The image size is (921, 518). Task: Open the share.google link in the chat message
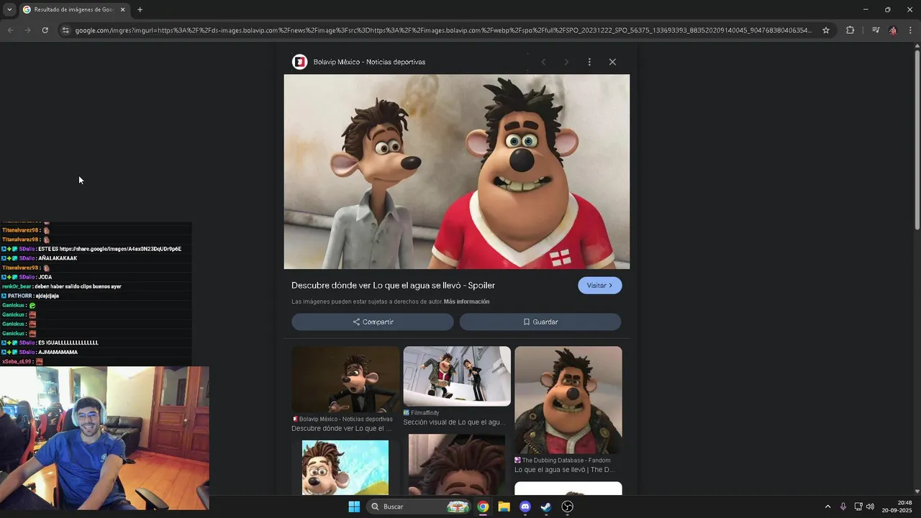[x=120, y=249]
